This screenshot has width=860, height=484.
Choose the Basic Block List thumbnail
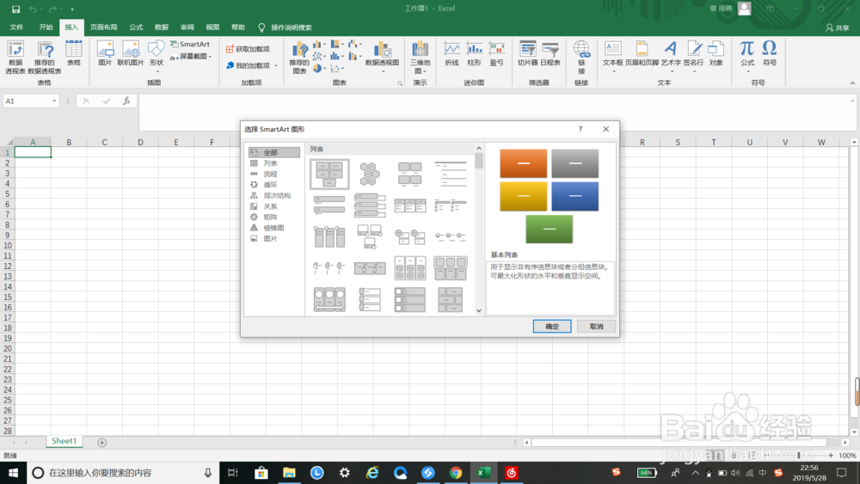[x=329, y=175]
